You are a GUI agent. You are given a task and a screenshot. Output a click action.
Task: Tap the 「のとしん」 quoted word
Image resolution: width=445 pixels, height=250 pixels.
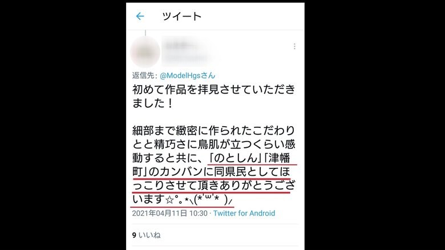click(x=236, y=158)
